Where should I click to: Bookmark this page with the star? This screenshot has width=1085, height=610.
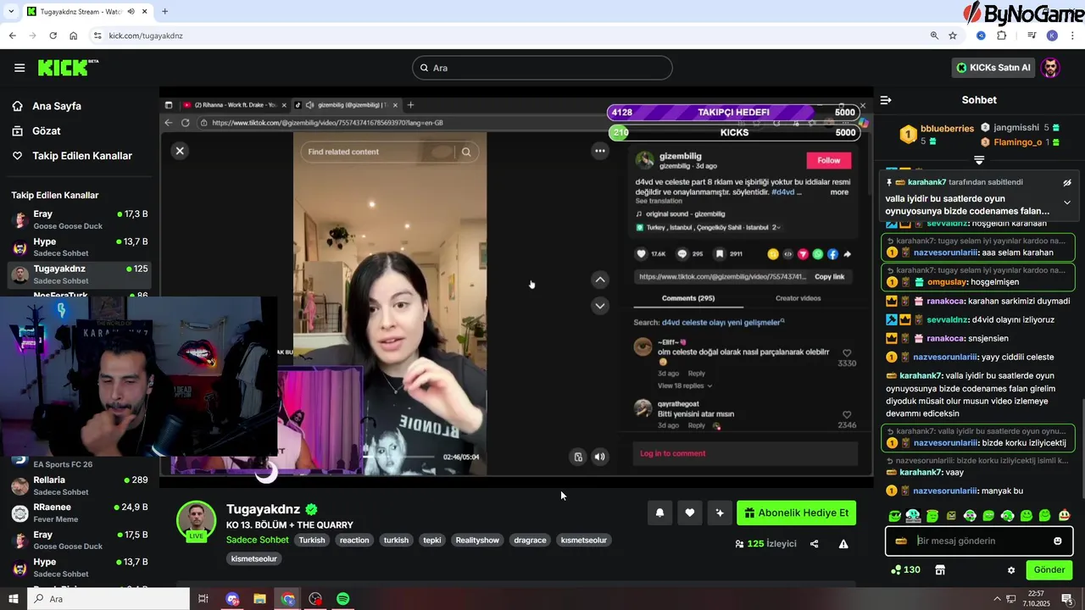point(953,36)
